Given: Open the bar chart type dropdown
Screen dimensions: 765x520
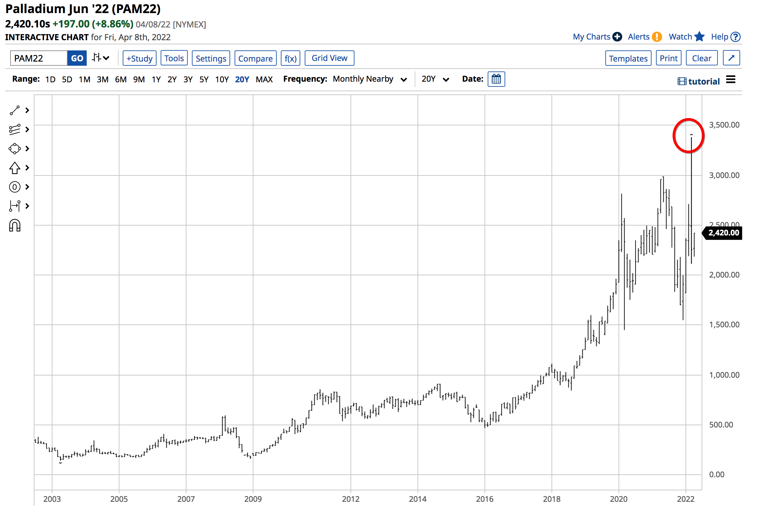Looking at the screenshot, I should [100, 58].
